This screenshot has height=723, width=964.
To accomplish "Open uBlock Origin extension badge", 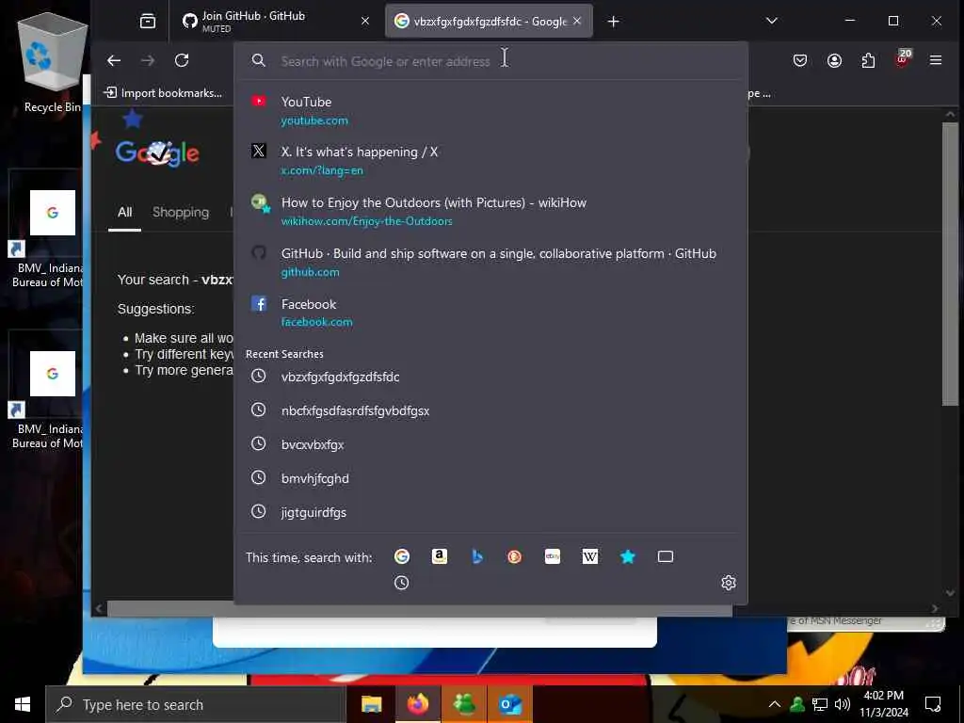I will point(903,59).
